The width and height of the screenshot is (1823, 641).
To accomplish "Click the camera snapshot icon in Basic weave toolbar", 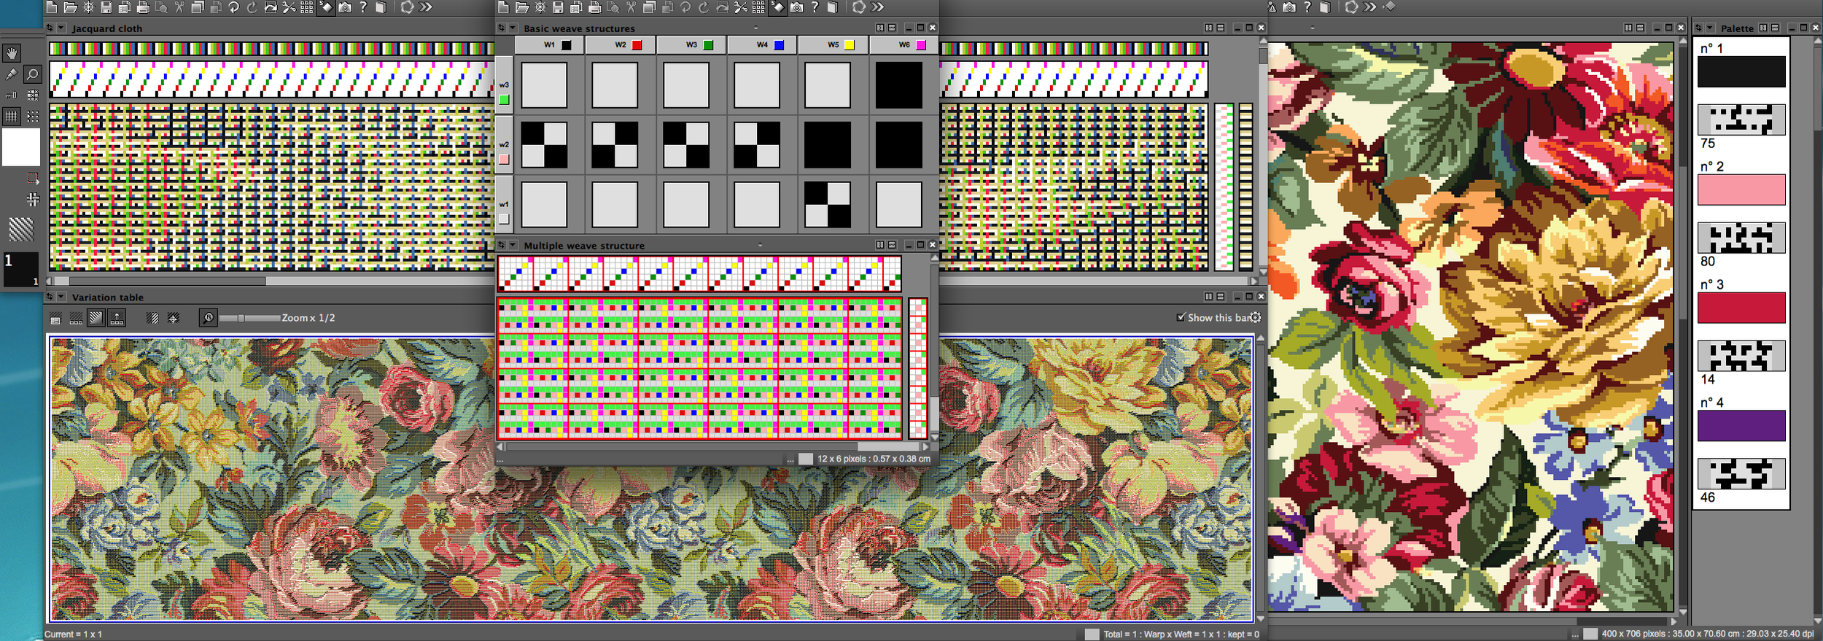I will tap(796, 7).
